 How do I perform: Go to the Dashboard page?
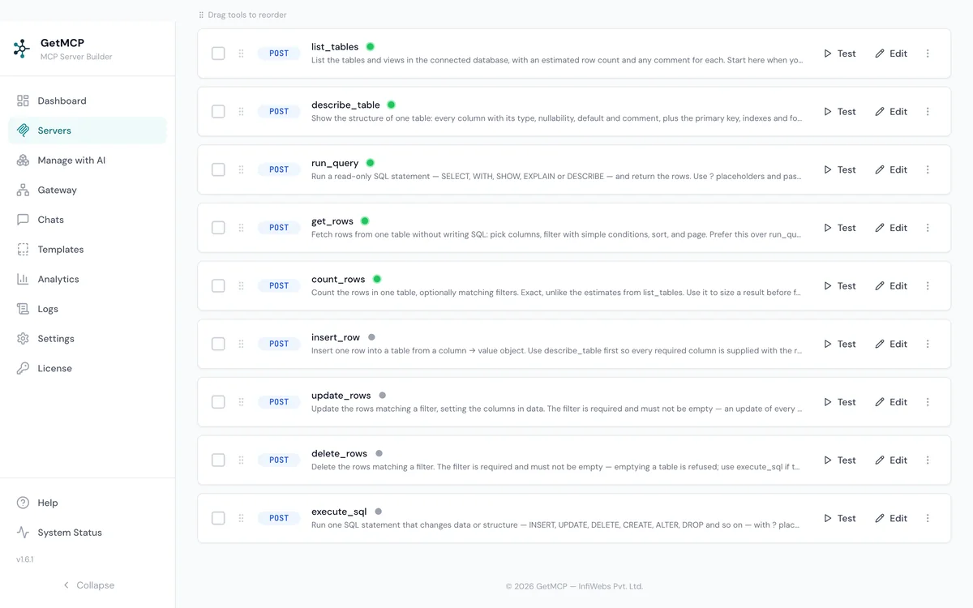point(88,101)
